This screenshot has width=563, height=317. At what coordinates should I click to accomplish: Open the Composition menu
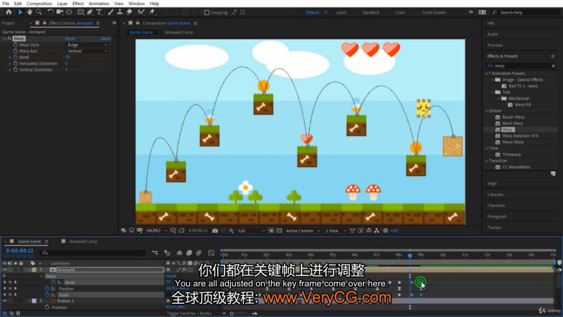[39, 4]
